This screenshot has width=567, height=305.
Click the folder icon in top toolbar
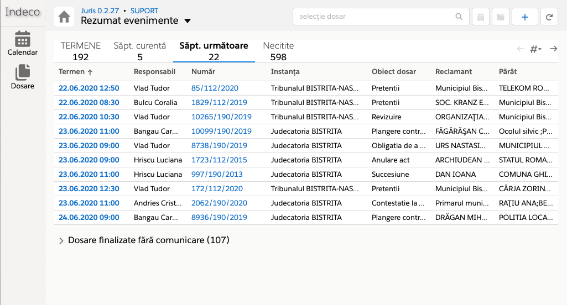[x=501, y=17]
